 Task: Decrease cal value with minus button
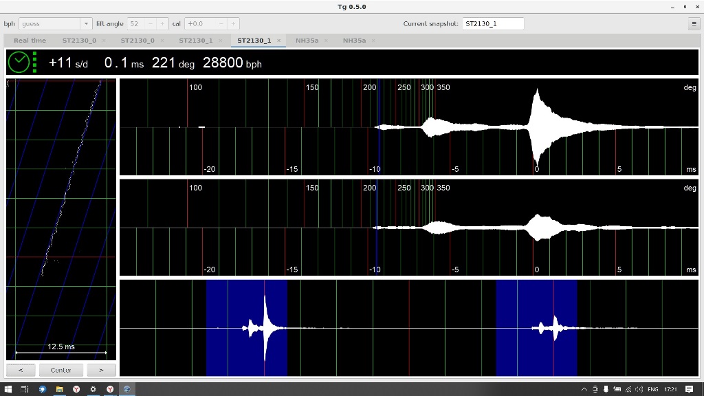click(x=221, y=23)
